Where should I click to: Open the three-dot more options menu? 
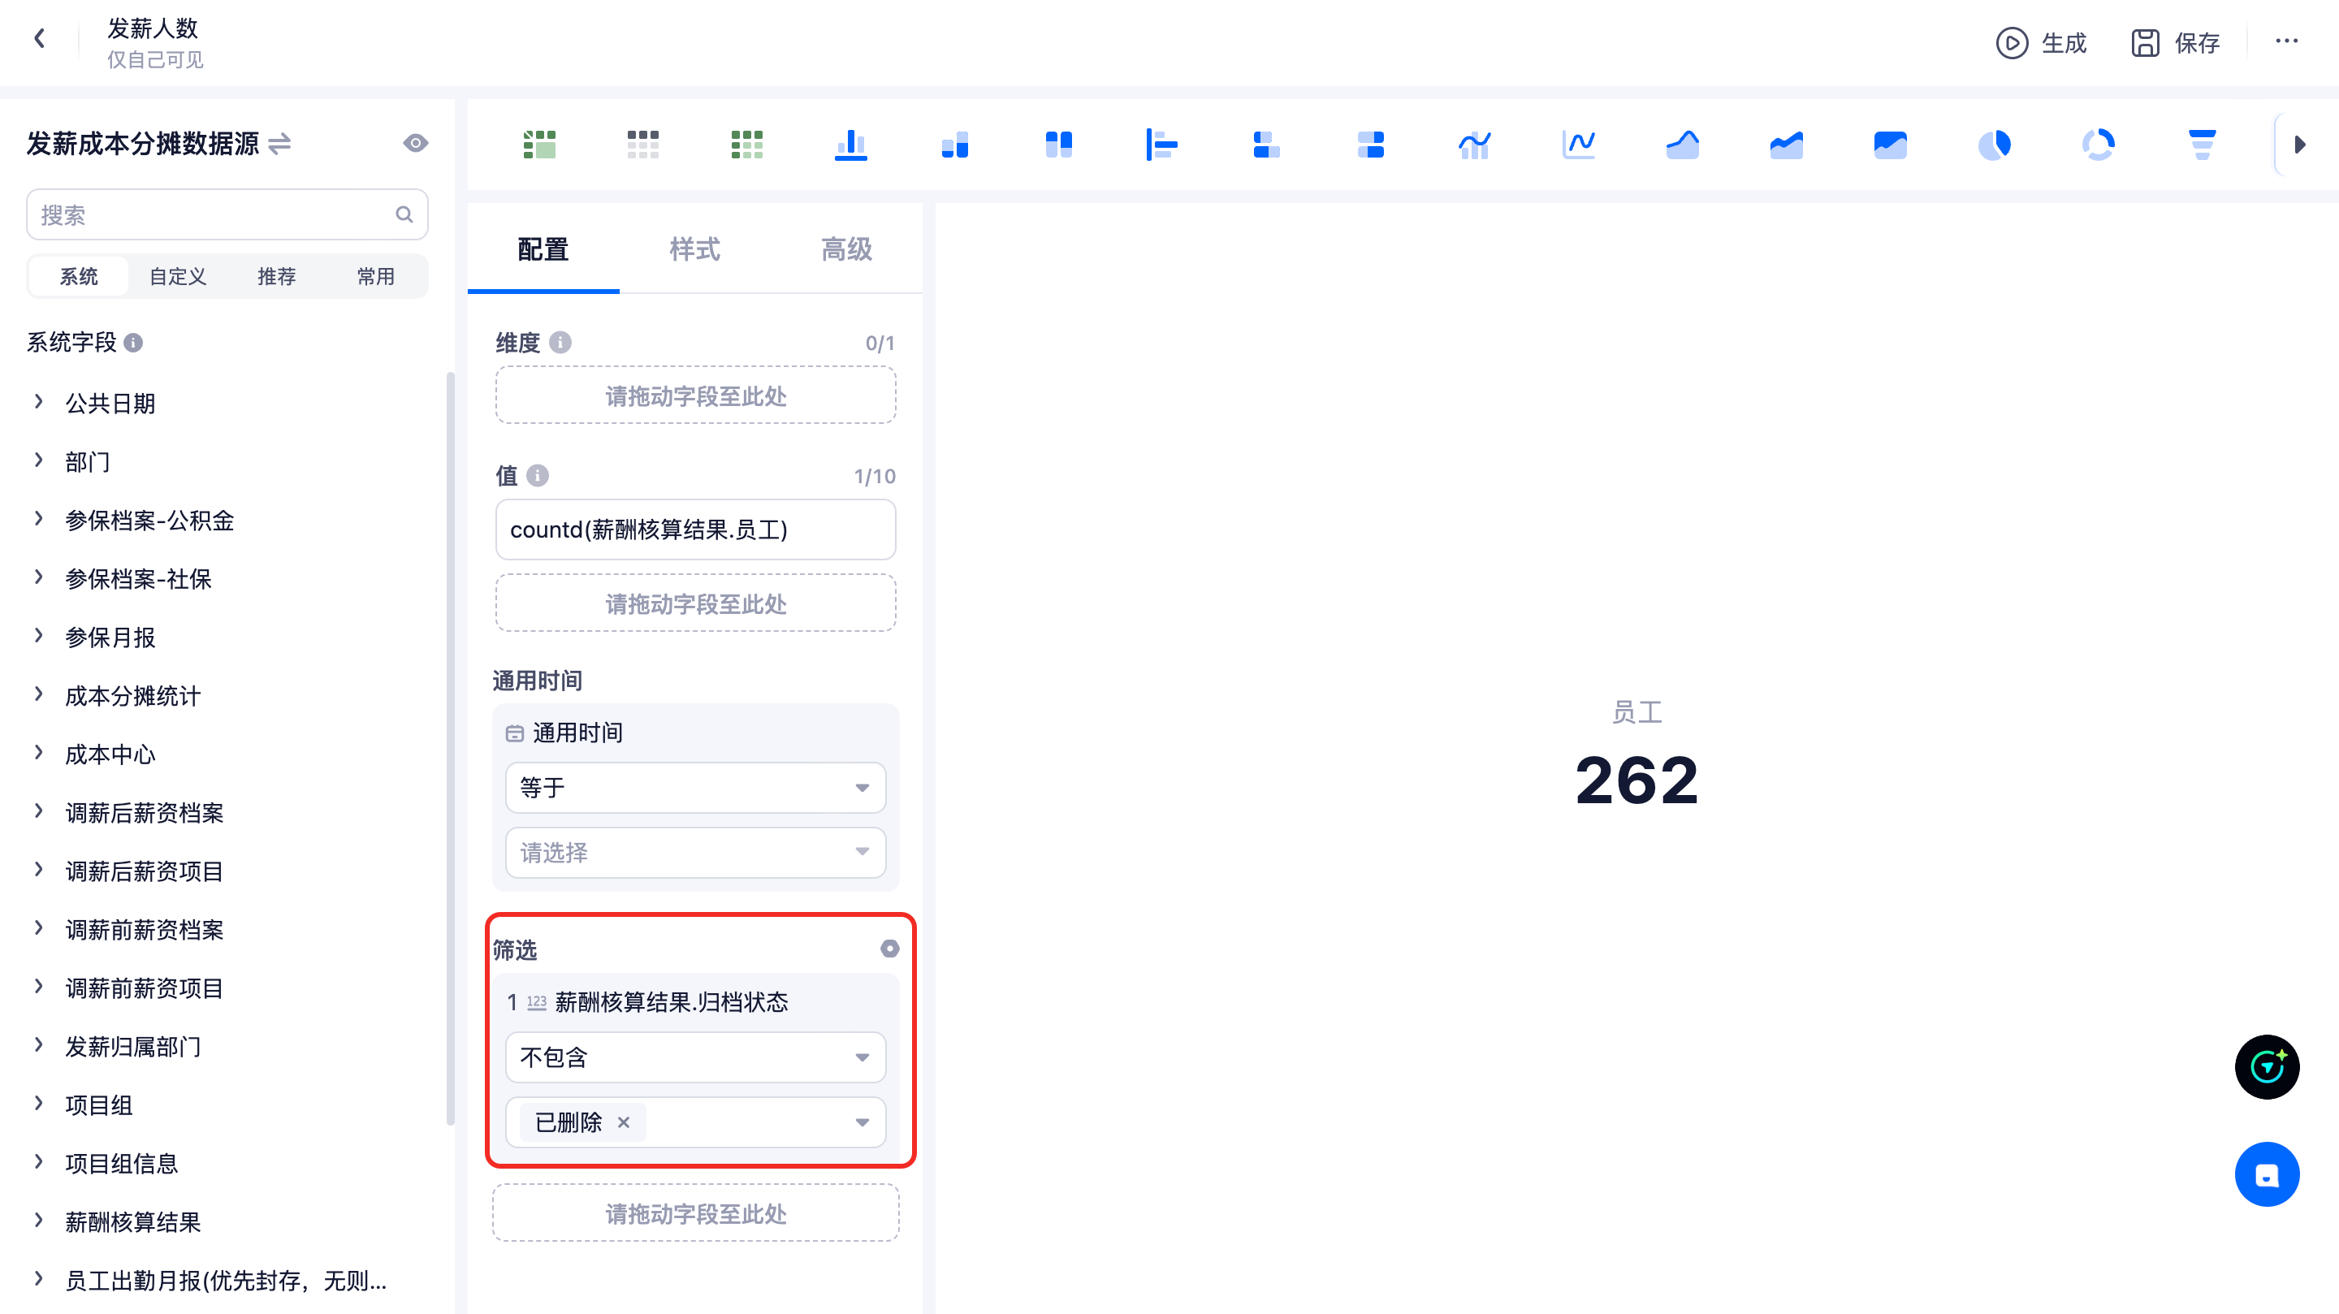pos(2286,41)
